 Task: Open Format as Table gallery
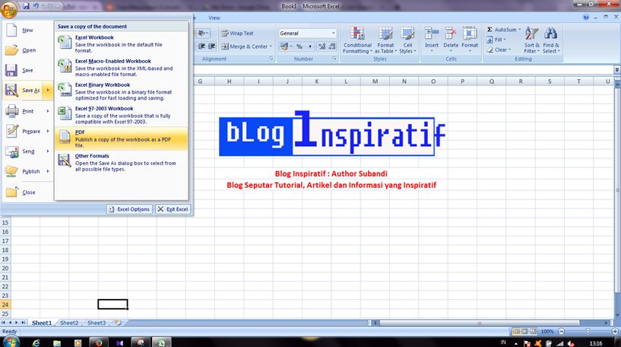(x=385, y=40)
